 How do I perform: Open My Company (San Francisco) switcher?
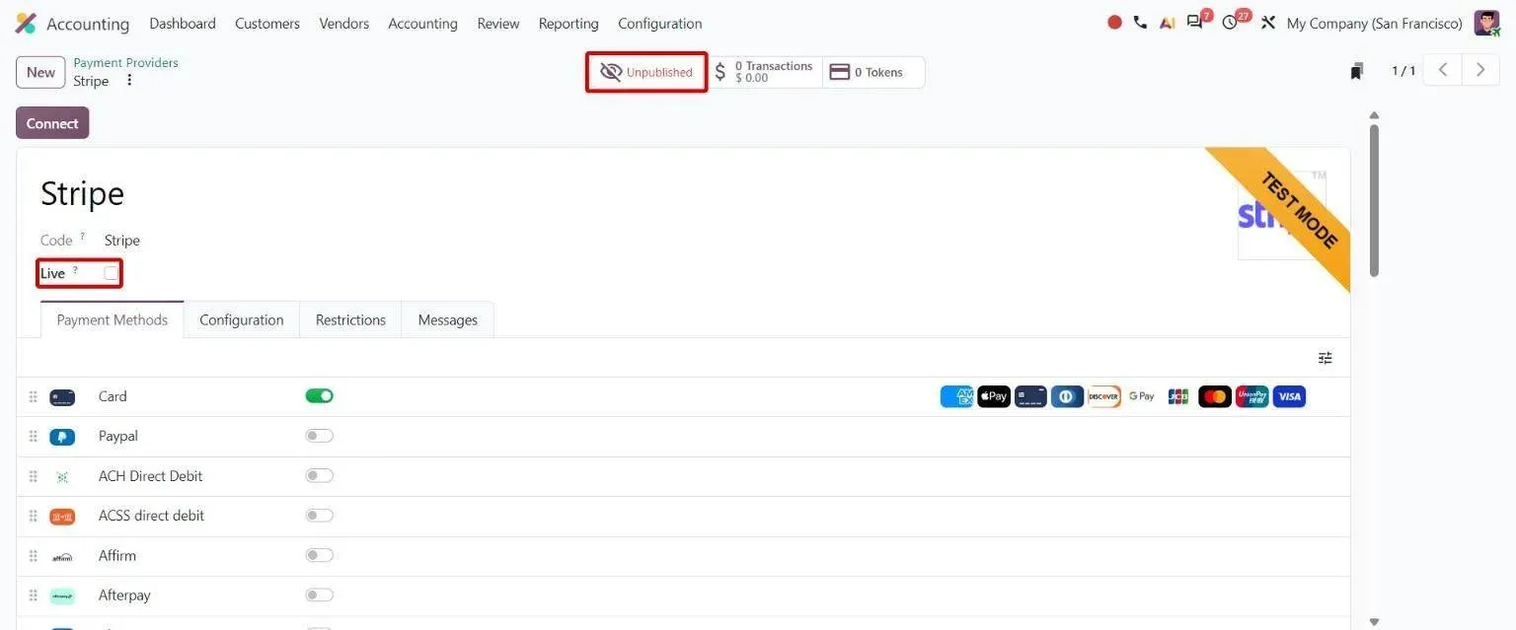pyautogui.click(x=1375, y=24)
